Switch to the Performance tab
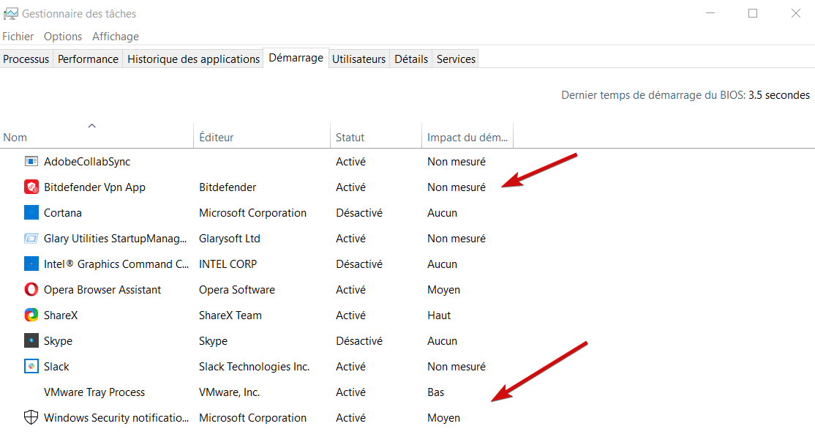 click(88, 59)
